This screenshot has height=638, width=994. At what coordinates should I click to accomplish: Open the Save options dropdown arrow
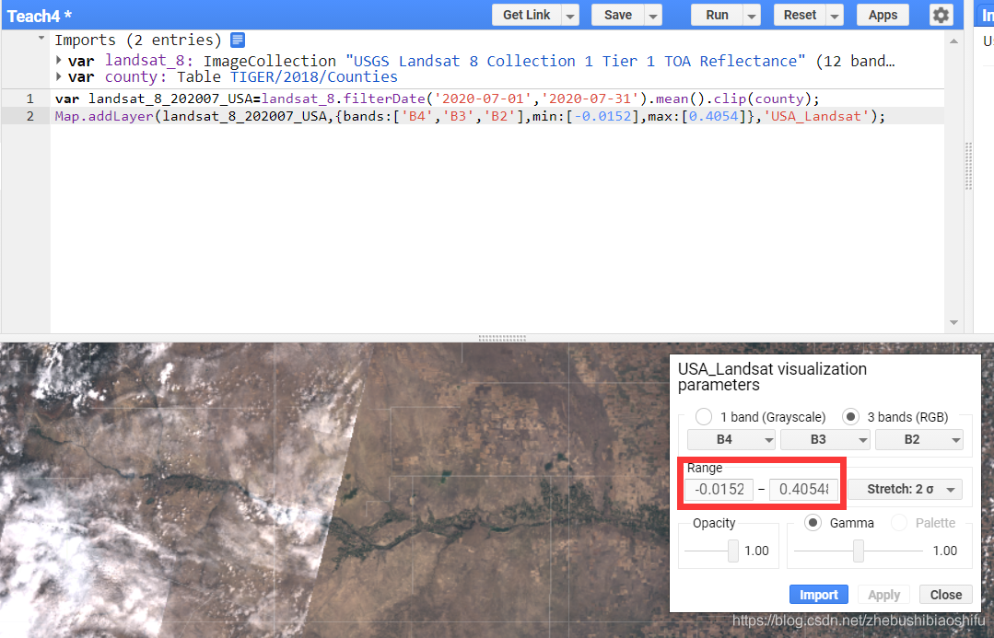click(652, 15)
